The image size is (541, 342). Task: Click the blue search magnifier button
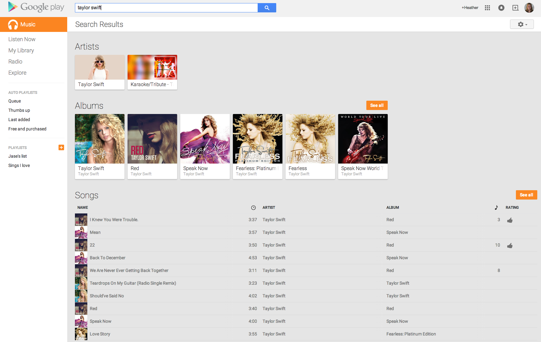(x=267, y=8)
